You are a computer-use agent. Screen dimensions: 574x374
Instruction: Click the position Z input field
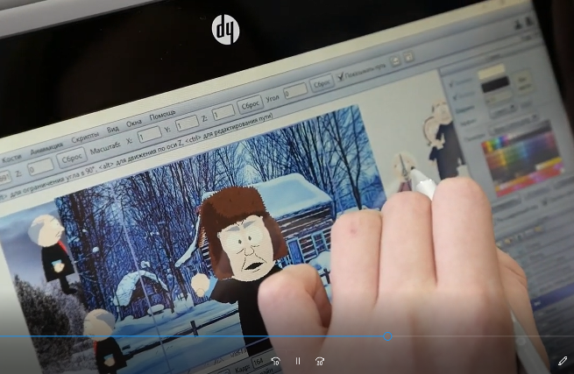point(40,168)
